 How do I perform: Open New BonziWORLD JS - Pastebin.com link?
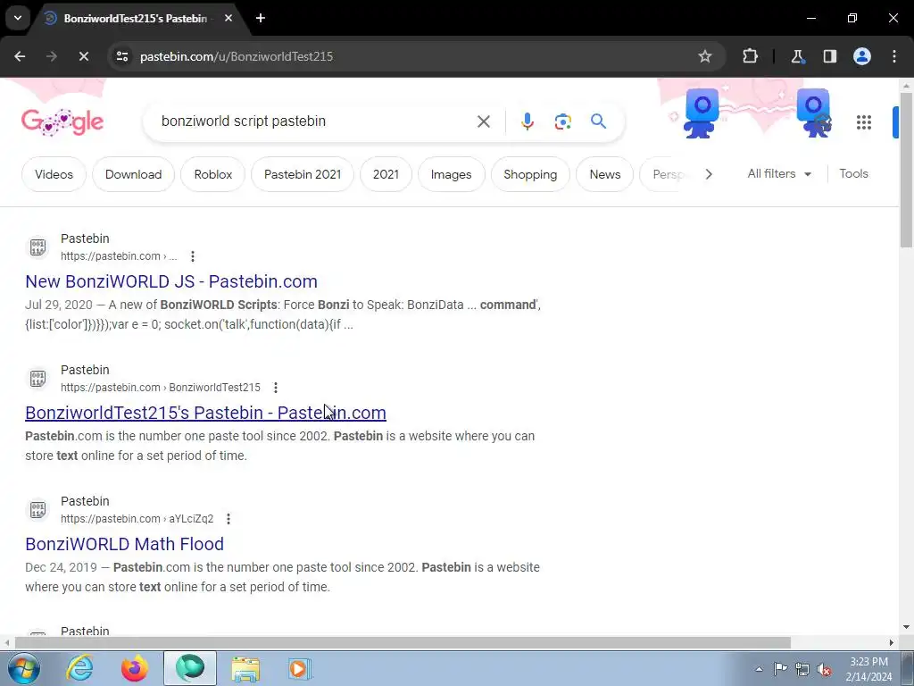[171, 281]
